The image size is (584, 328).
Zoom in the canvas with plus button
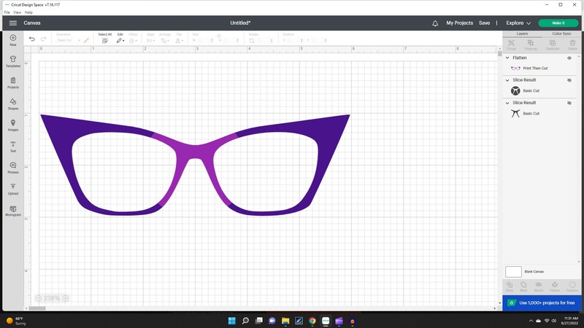click(x=65, y=298)
